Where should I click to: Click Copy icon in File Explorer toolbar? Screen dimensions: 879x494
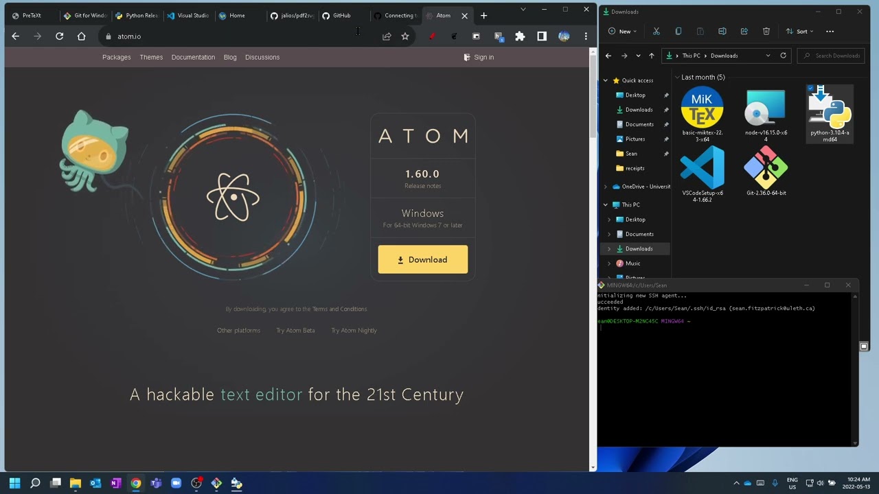[678, 31]
